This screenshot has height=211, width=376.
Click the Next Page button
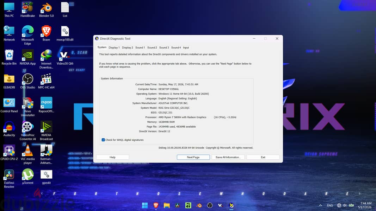(193, 157)
